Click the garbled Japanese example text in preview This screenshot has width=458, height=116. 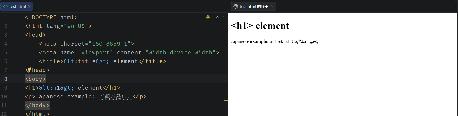pos(294,41)
